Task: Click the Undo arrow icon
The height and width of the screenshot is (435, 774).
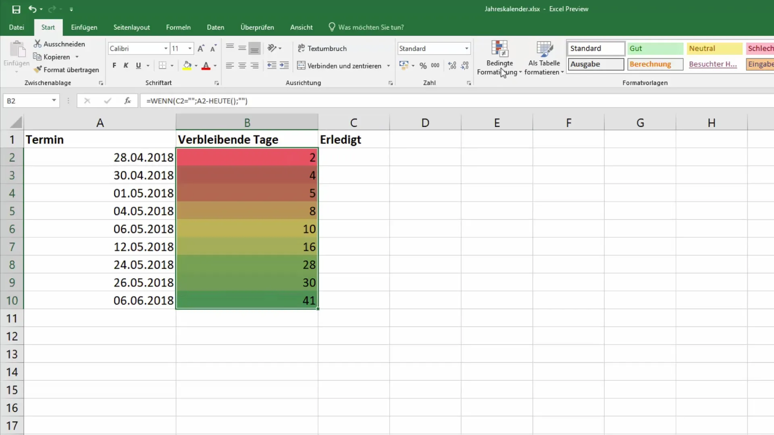Action: pyautogui.click(x=32, y=9)
